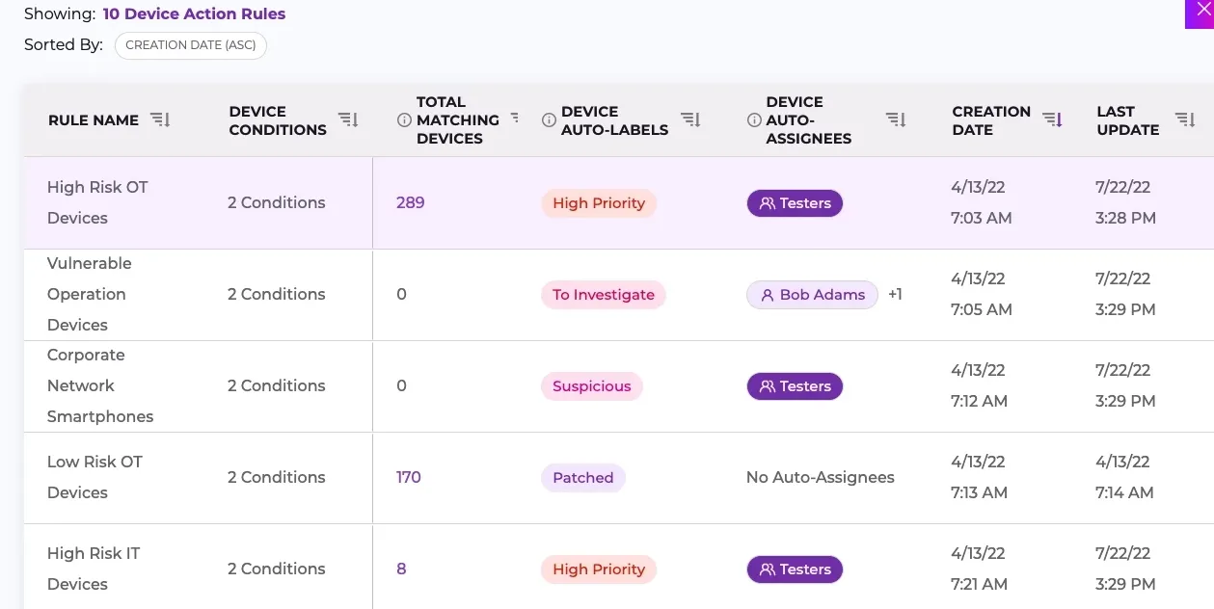Click the Creation Date column header text
The width and height of the screenshot is (1214, 609).
(991, 120)
